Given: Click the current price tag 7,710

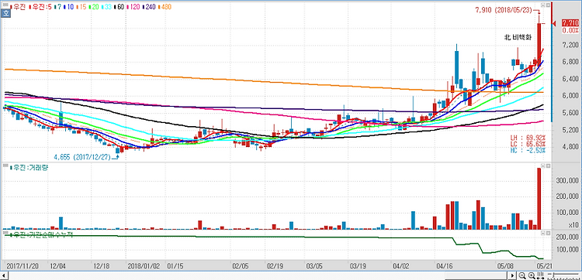Looking at the screenshot, I should [570, 23].
